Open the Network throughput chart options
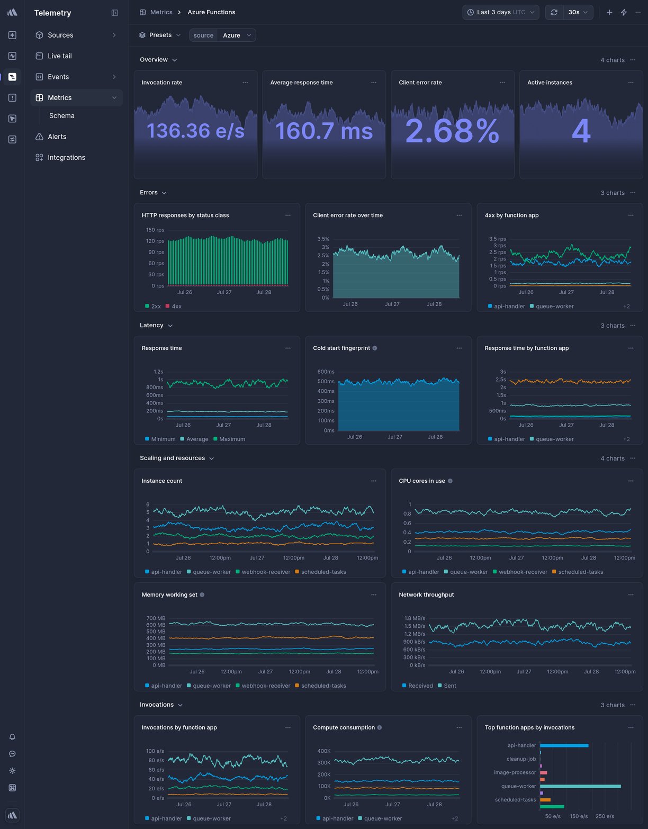Image resolution: width=648 pixels, height=829 pixels. (x=631, y=595)
